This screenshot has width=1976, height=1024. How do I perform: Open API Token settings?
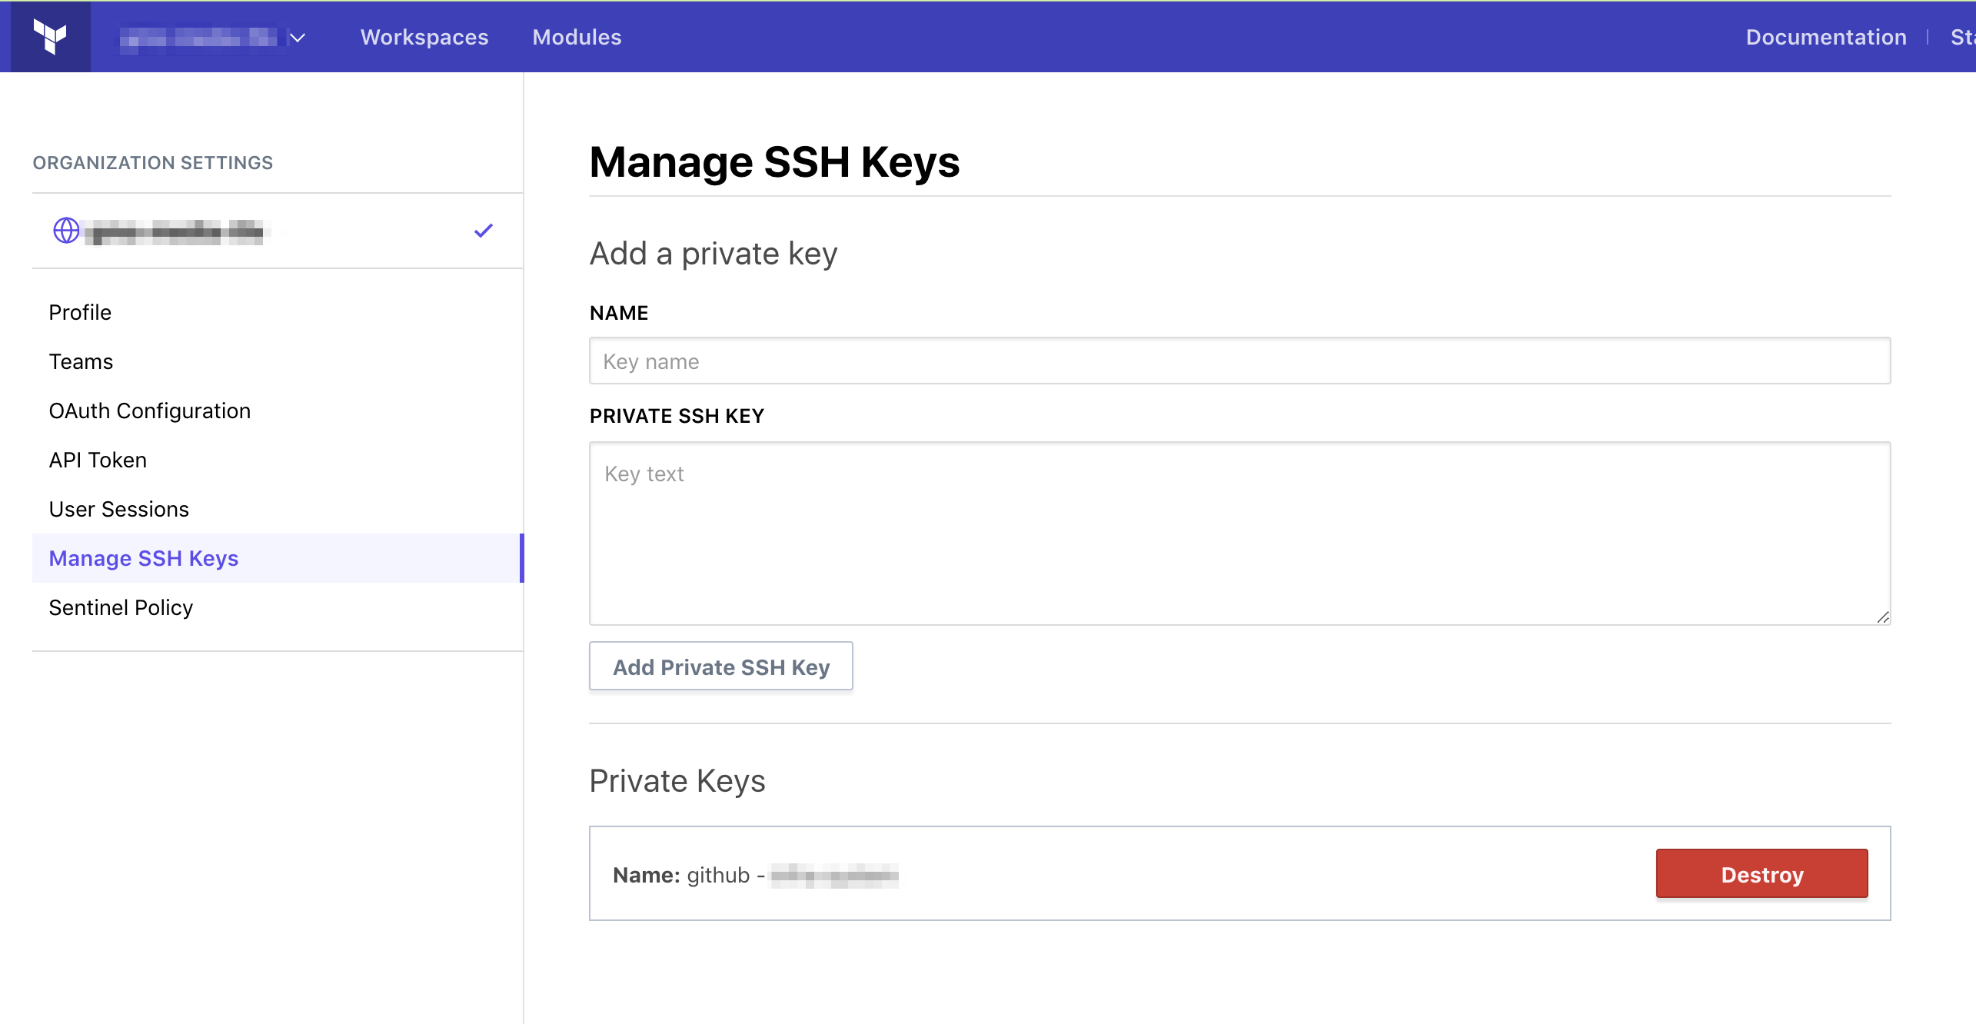pos(98,460)
